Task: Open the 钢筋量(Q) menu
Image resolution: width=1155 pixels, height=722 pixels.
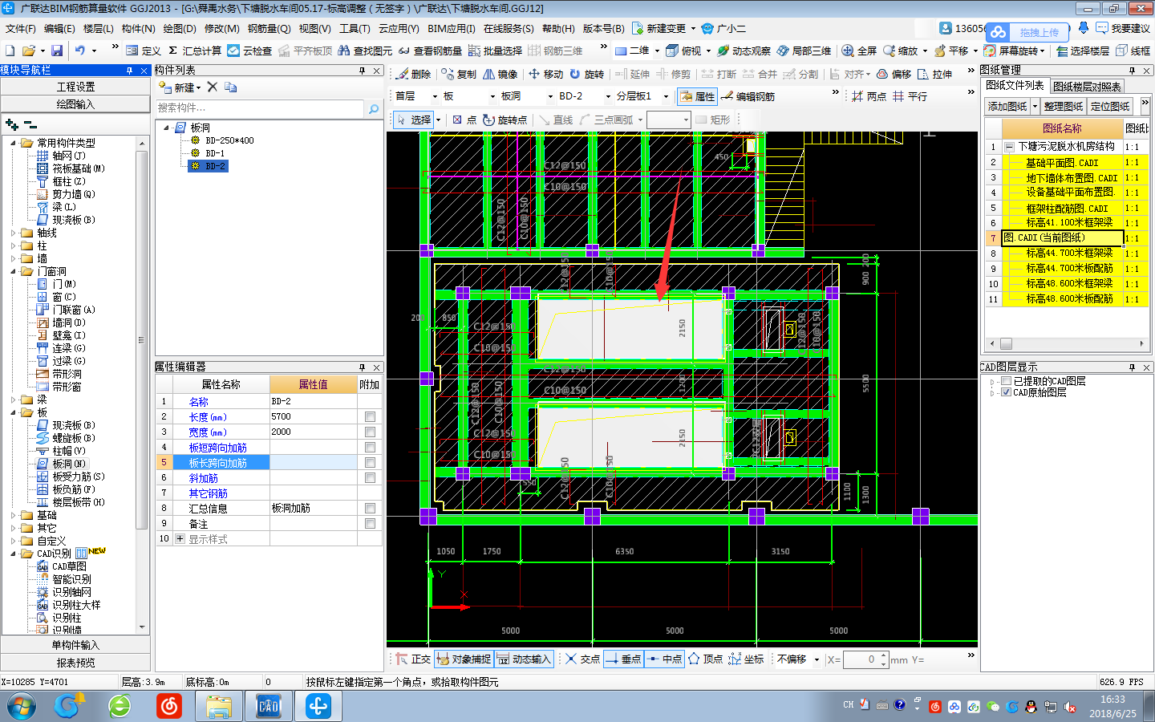Action: pos(269,28)
